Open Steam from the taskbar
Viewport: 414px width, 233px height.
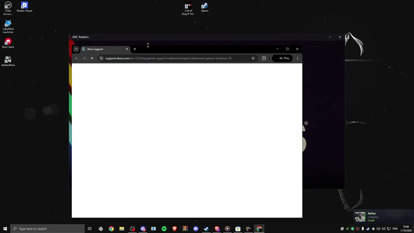tap(206, 229)
